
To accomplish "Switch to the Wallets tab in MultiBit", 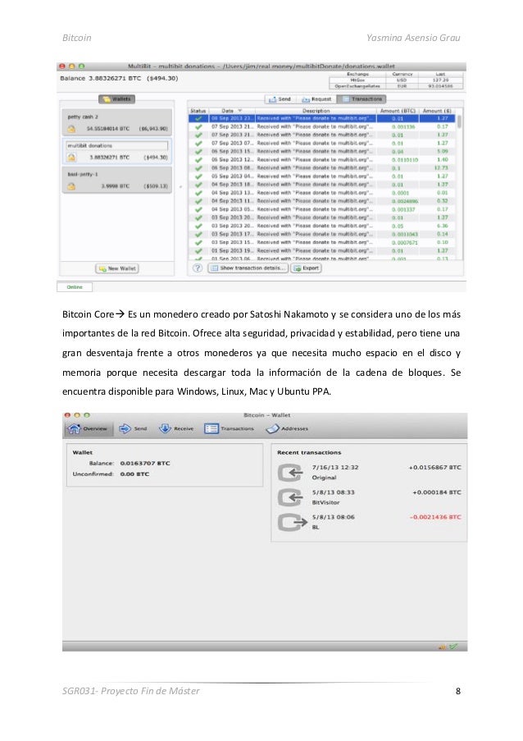I will click(116, 98).
